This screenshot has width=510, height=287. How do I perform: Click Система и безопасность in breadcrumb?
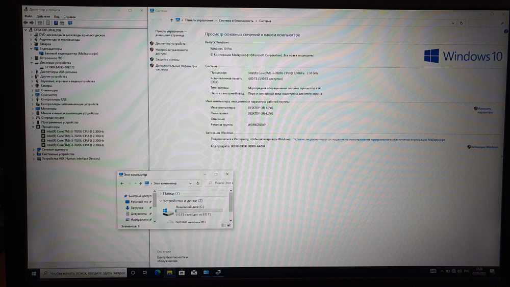coord(236,21)
